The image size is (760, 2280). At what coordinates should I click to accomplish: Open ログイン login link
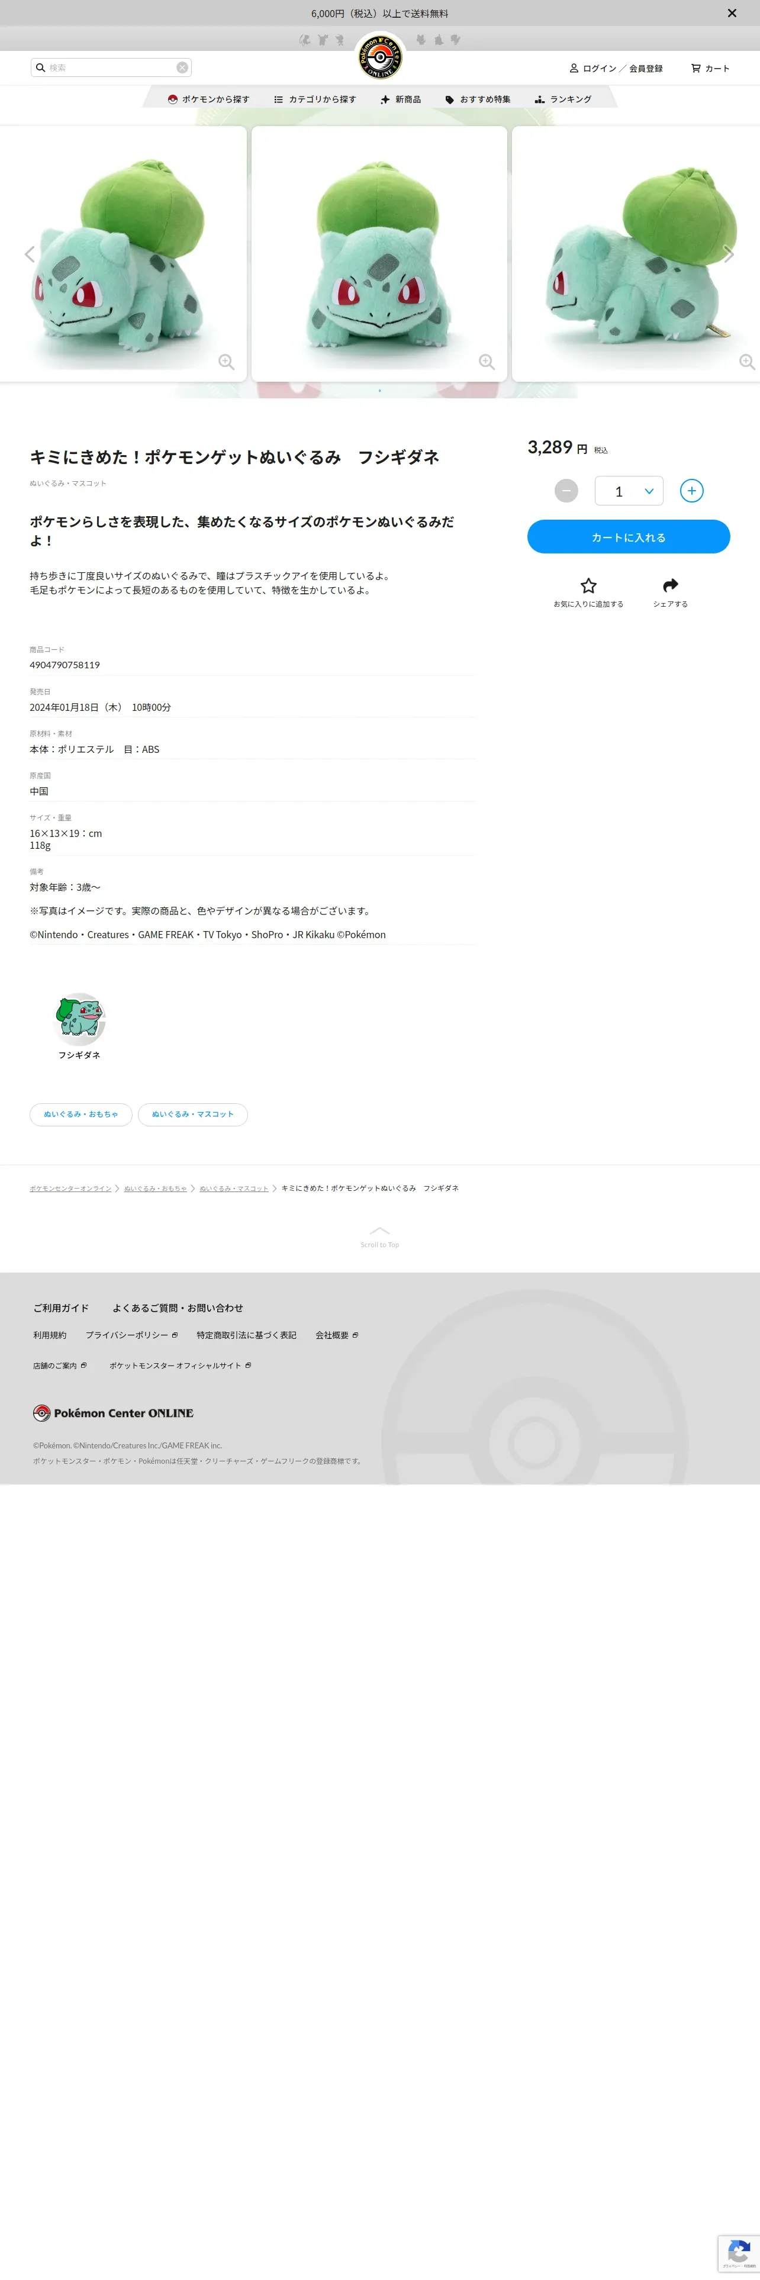click(x=599, y=68)
